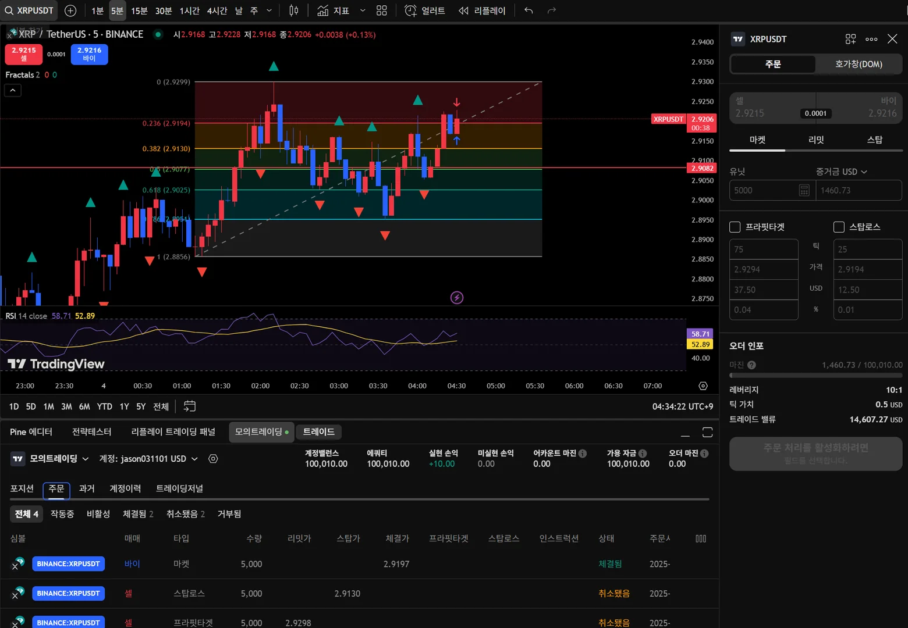Open order table column settings icon

click(701, 538)
